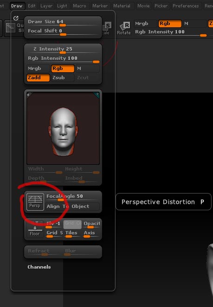Viewport: 213px width, 307px height.
Task: Open the Preferences menu
Action: click(x=186, y=6)
